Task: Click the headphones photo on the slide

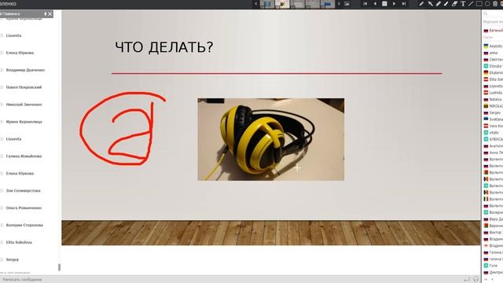Action: (270, 139)
